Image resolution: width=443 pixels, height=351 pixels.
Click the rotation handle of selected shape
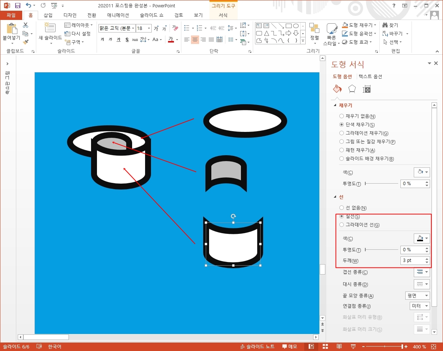coord(233,216)
